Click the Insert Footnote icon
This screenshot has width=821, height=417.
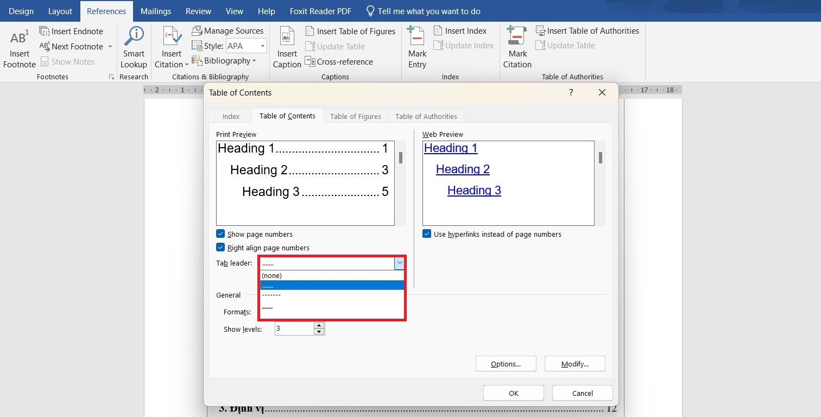pos(19,39)
